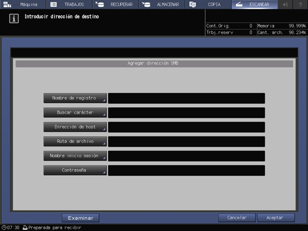Open the RECUPERAR tab
Screen dimensions: 308x231
point(116,4)
